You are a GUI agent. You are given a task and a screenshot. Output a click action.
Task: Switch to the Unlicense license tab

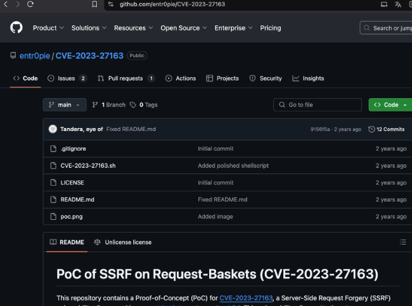click(x=123, y=242)
